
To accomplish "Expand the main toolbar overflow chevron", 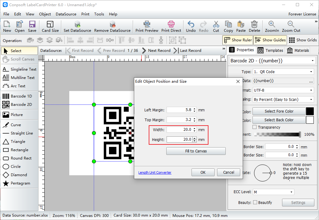I will tap(316, 21).
